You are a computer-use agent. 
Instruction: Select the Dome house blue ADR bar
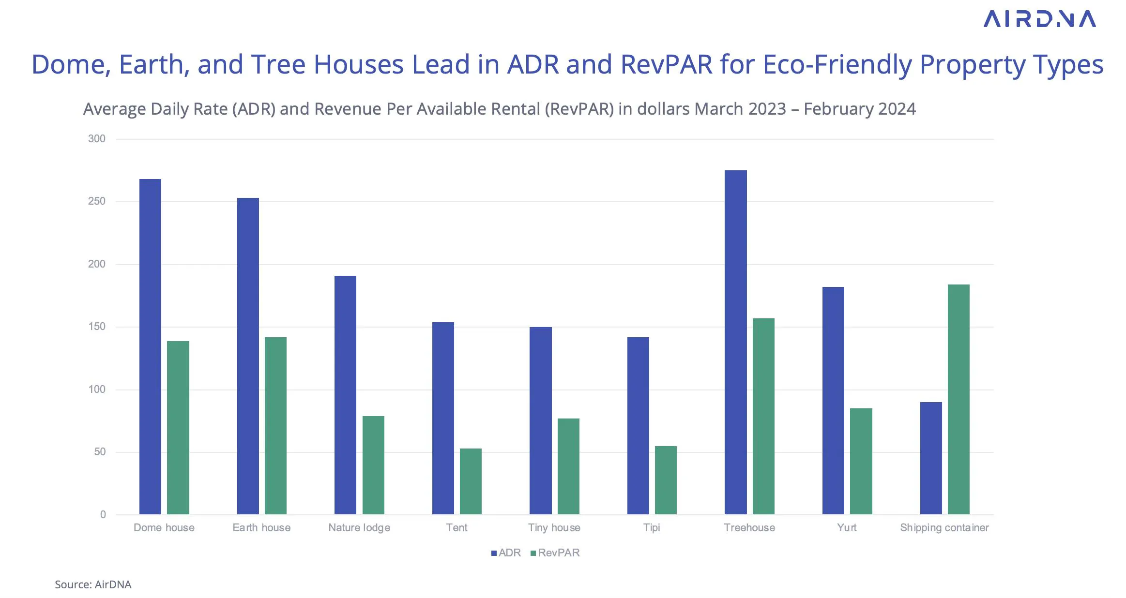tap(150, 346)
